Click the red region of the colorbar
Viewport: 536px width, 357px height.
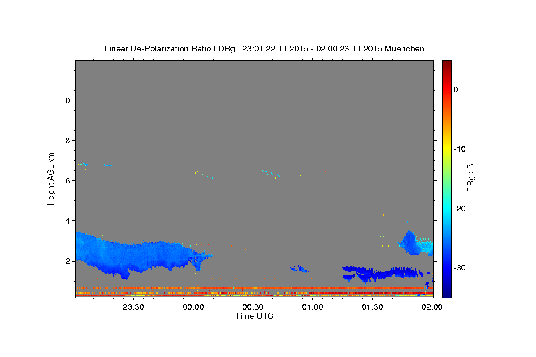pyautogui.click(x=447, y=89)
